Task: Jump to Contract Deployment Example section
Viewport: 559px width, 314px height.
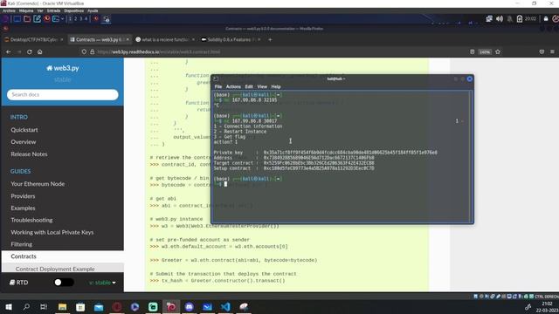Action: [55, 269]
